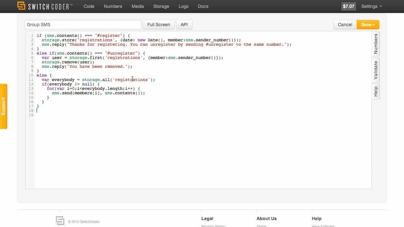The image size is (404, 227).
Task: Click the About Us footer heading
Action: coord(266,218)
